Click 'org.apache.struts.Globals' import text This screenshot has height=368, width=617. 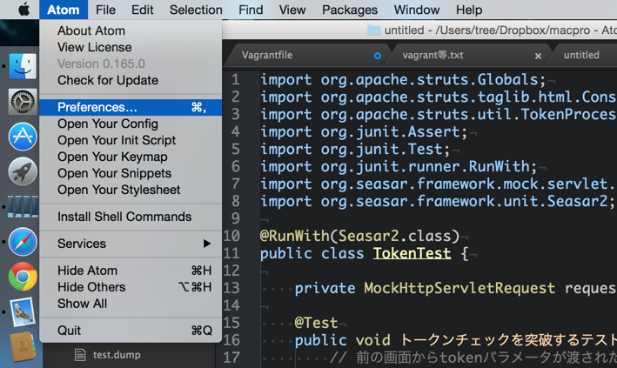click(x=429, y=80)
